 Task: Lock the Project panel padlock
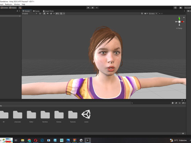(x=182, y=100)
